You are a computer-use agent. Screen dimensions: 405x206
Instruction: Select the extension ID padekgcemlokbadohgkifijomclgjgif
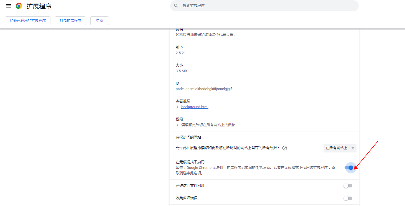pyautogui.click(x=204, y=89)
